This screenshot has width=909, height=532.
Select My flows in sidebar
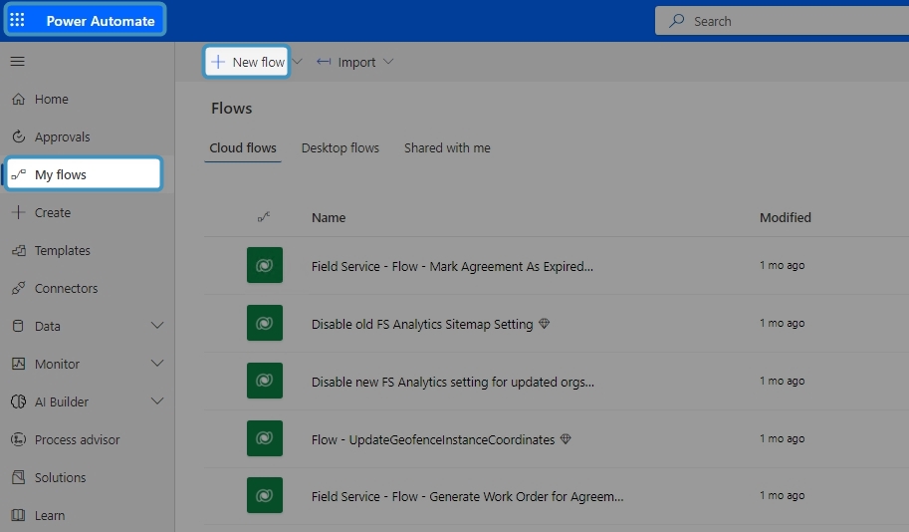tap(84, 174)
